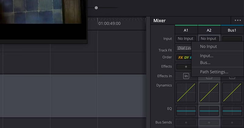Choose No Input from the popup menu
The width and height of the screenshot is (244, 128).
[209, 46]
